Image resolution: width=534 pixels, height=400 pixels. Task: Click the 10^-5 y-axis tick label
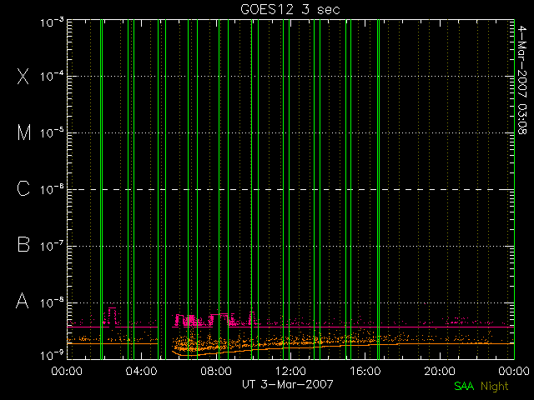pyautogui.click(x=52, y=133)
